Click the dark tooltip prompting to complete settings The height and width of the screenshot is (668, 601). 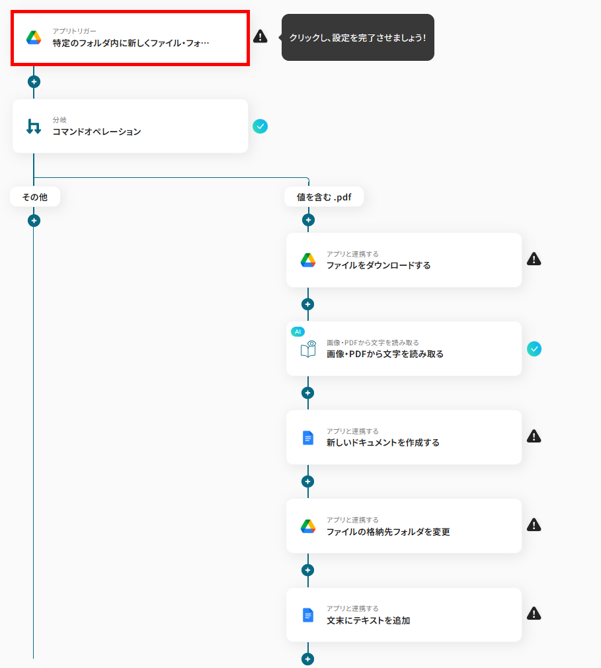(x=358, y=38)
